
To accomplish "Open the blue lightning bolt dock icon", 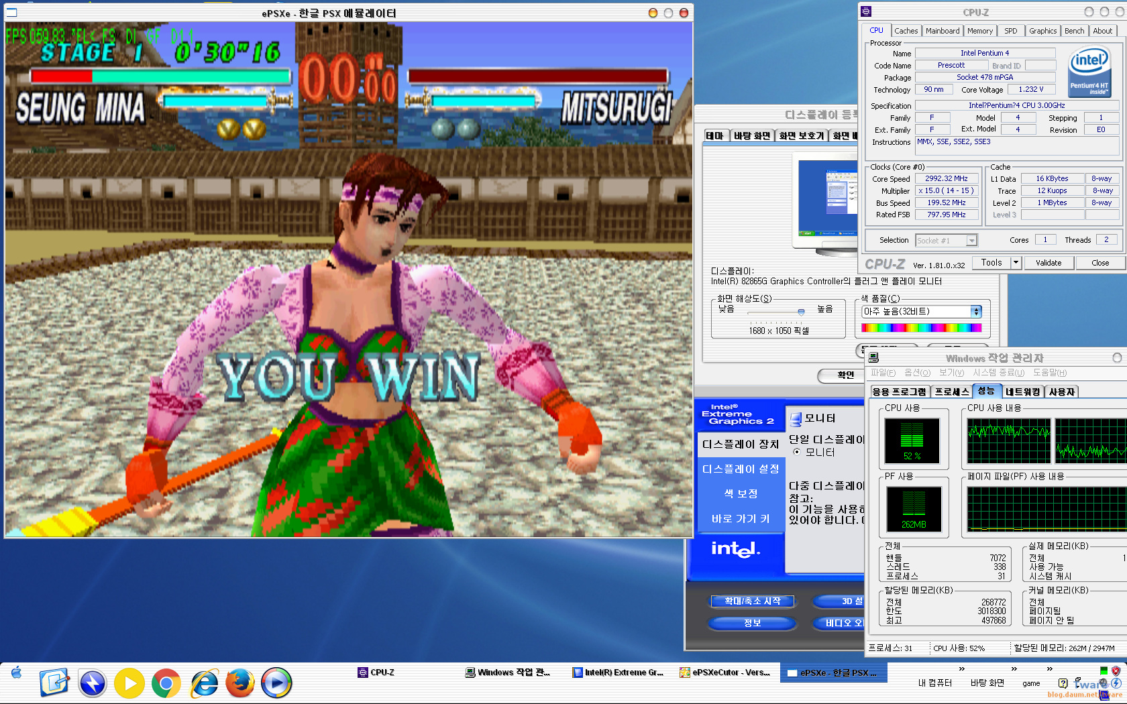I will (93, 683).
